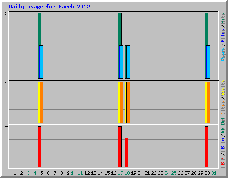Click day 18 on the x-axis

click(x=127, y=173)
